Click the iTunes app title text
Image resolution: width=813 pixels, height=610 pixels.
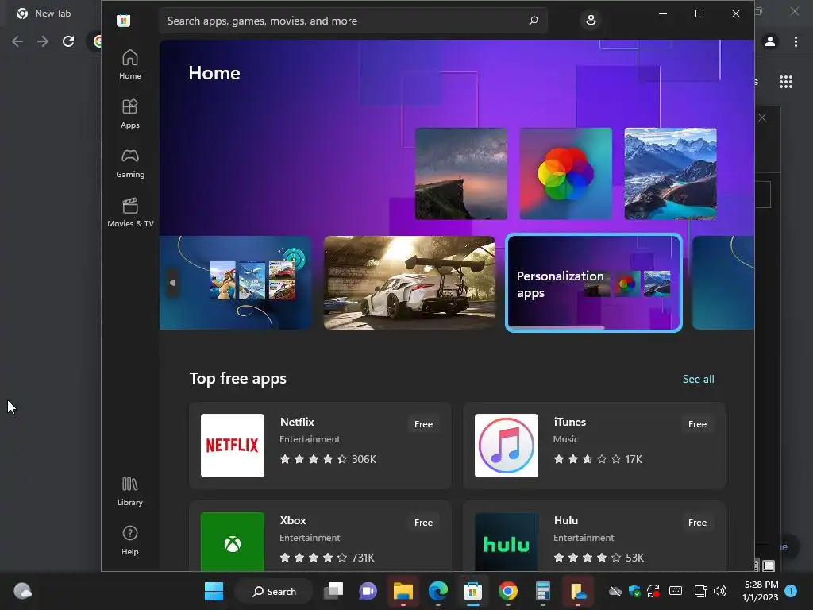570,422
